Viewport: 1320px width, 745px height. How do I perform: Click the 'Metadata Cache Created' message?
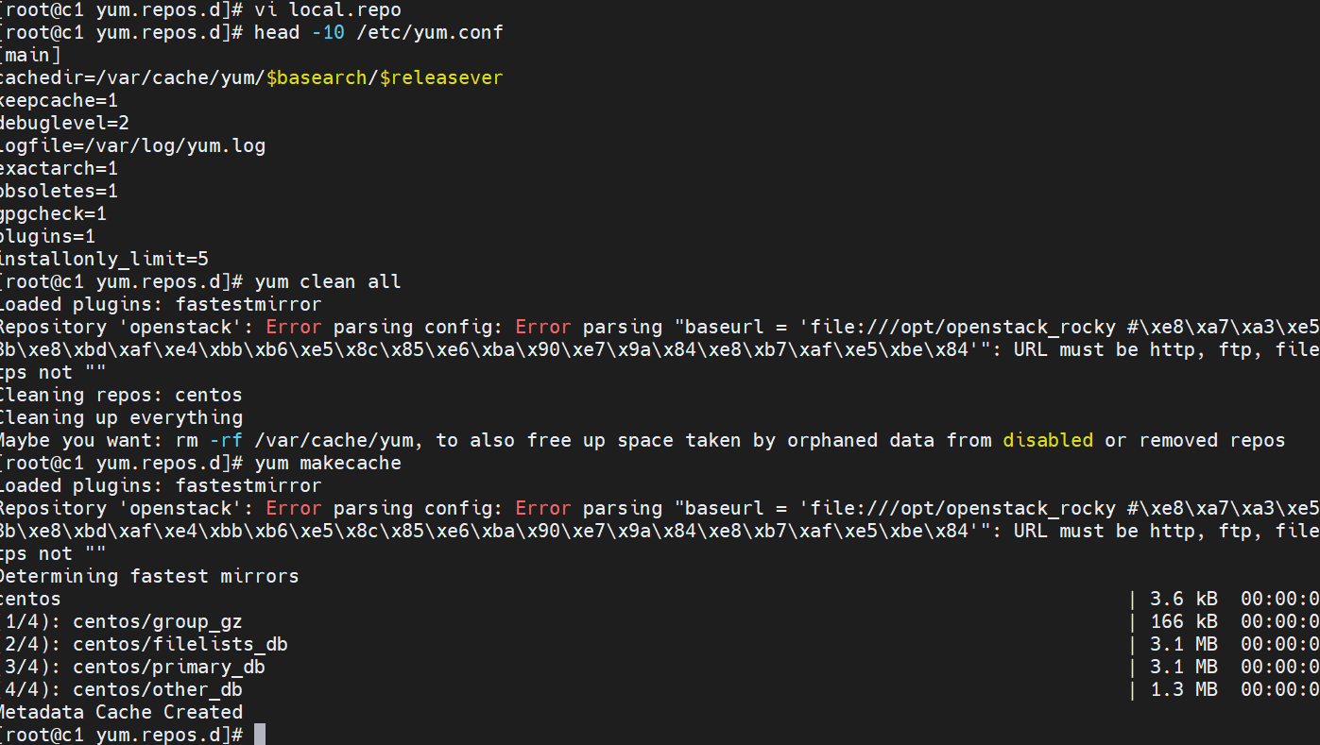(120, 712)
